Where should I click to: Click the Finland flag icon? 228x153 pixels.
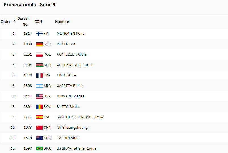[39, 34]
